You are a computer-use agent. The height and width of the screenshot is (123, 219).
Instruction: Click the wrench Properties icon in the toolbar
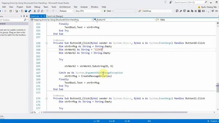[x=181, y=11]
